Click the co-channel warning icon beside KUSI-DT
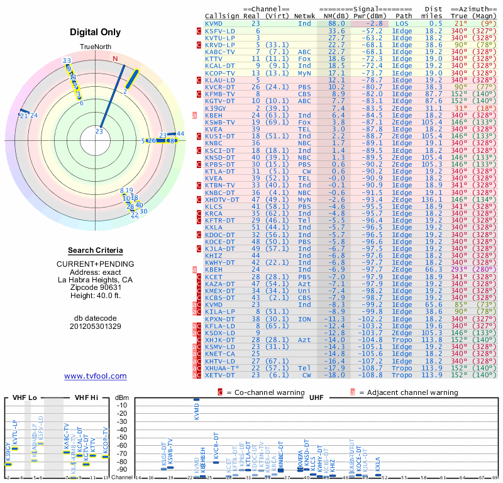The height and width of the screenshot is (483, 503). click(x=199, y=136)
